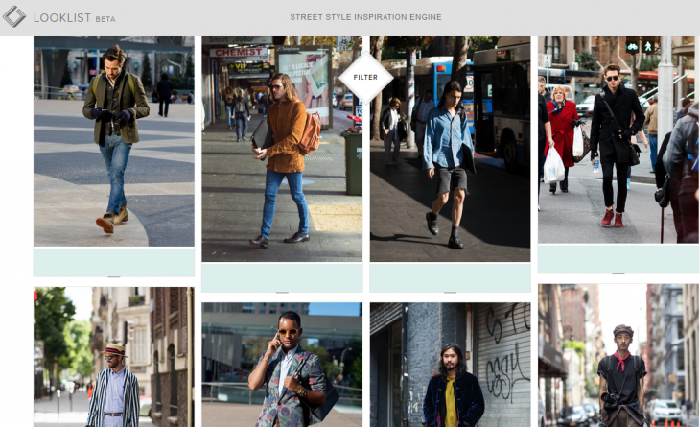Click the Looklist diamond logo icon
Screen dimensions: 700x427
(14, 17)
